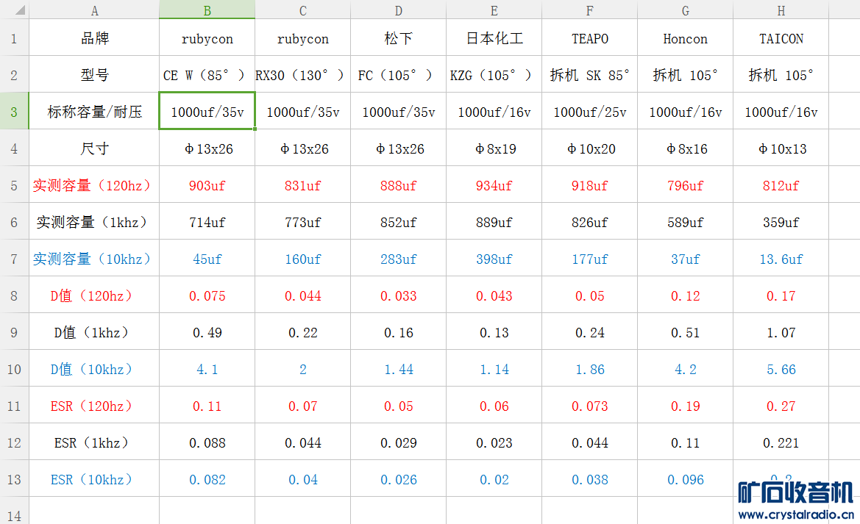Select the 714uf cell
The width and height of the screenshot is (860, 524).
coord(207,222)
